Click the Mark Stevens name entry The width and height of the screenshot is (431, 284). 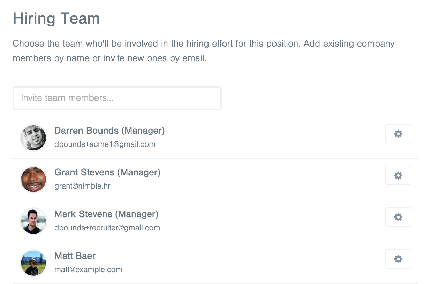83,214
